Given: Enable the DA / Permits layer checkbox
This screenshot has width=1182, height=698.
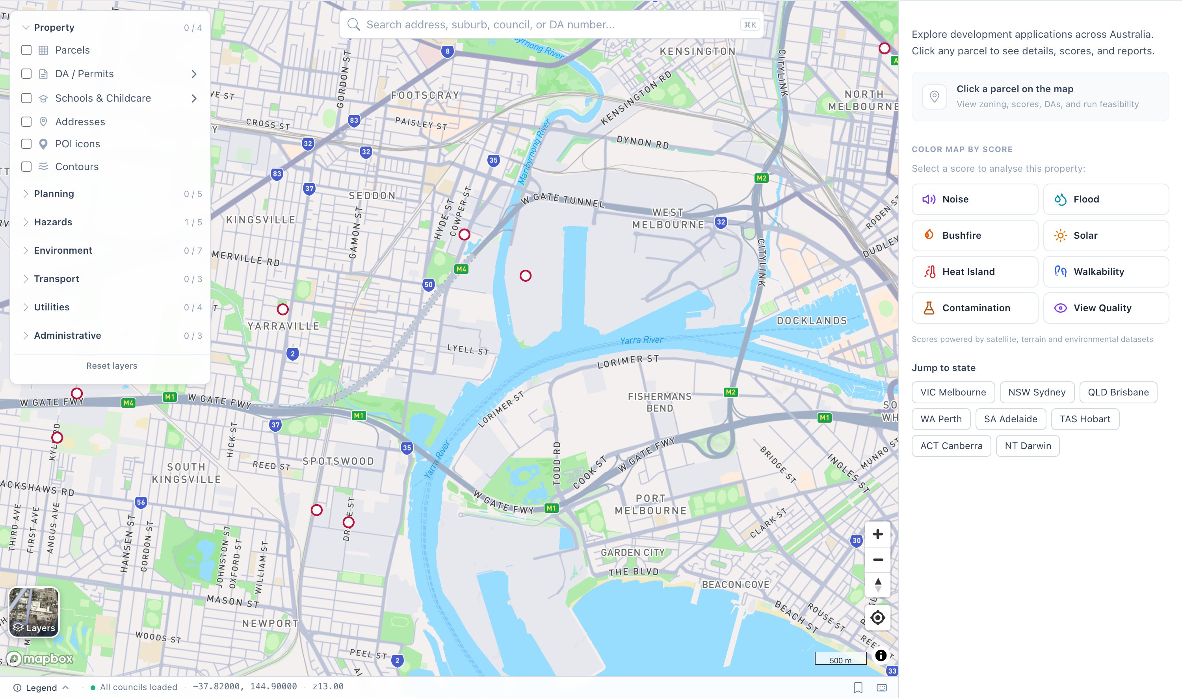Looking at the screenshot, I should click(26, 74).
